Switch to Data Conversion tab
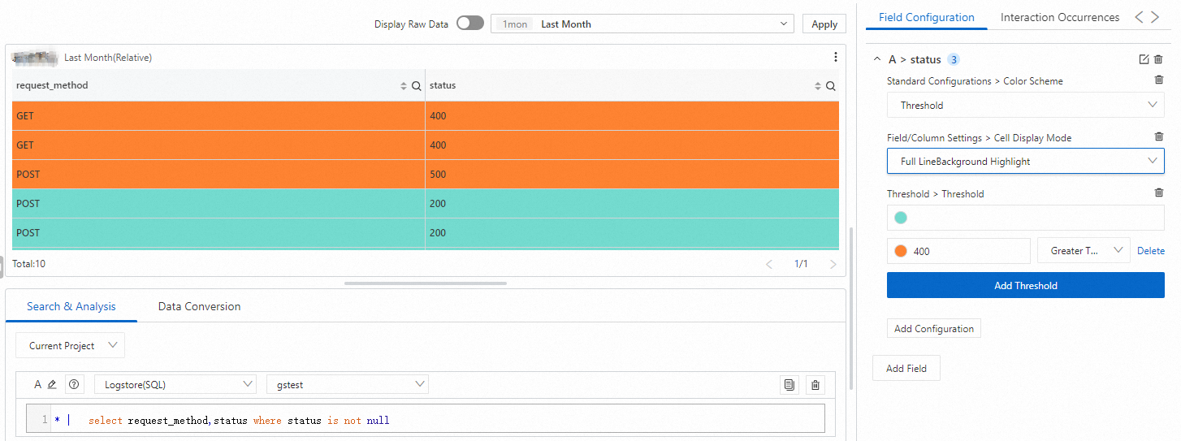This screenshot has width=1181, height=441. [x=199, y=306]
